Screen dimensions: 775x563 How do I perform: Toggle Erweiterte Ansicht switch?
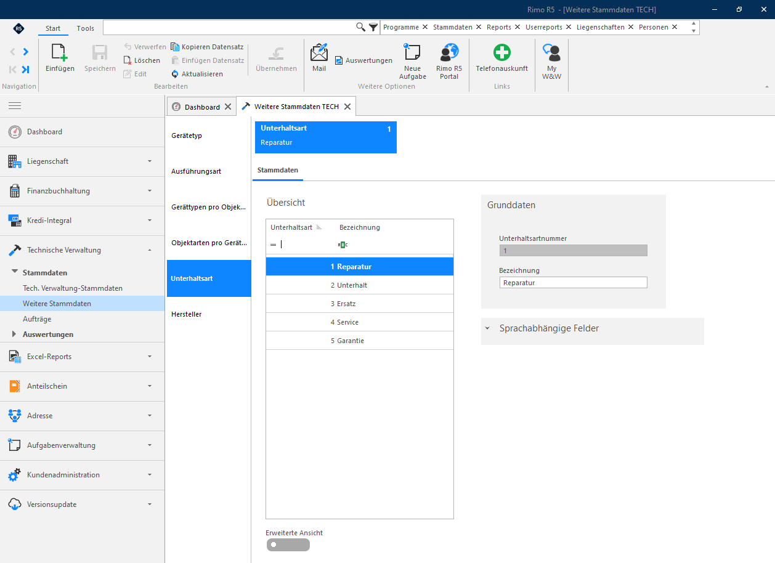tap(288, 545)
